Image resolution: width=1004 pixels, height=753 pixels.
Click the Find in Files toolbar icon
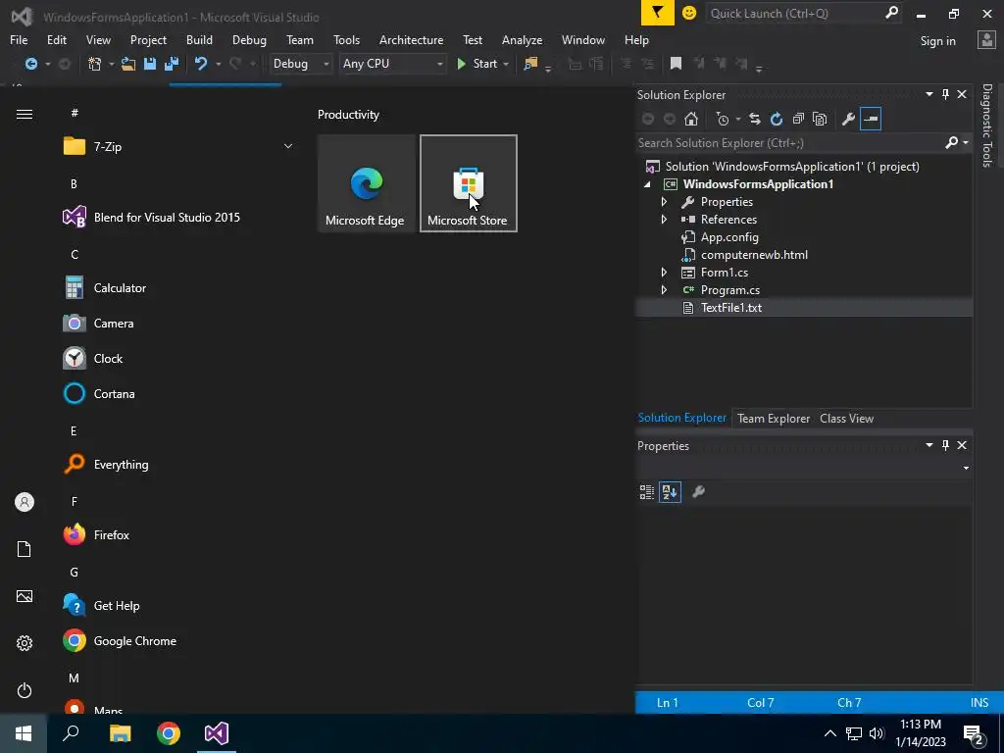point(530,64)
